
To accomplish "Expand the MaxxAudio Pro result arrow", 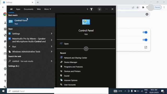I will 51,40.
